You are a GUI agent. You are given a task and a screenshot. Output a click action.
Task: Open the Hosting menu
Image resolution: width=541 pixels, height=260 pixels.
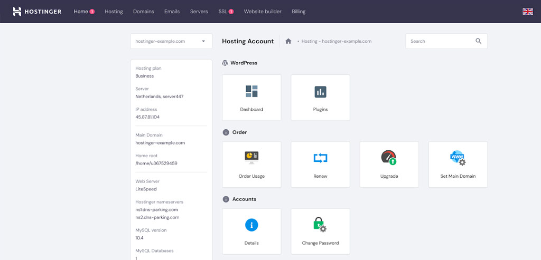[x=114, y=12]
